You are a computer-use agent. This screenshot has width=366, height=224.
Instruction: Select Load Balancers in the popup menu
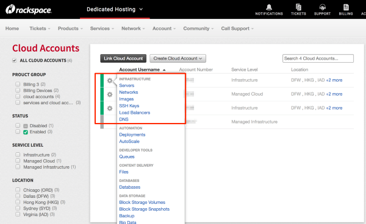pos(134,113)
